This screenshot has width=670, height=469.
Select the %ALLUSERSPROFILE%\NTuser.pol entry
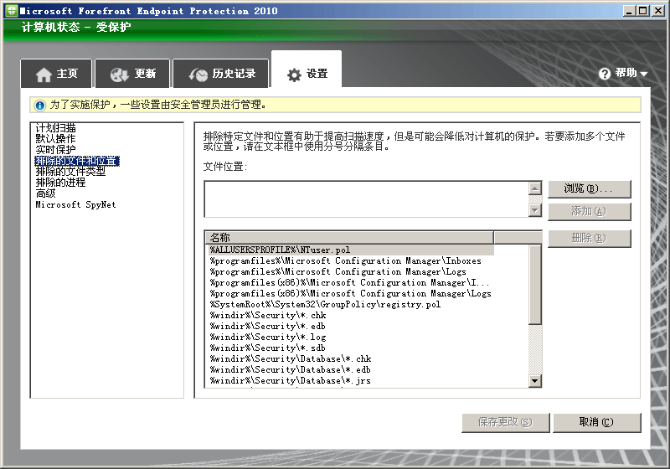[280, 250]
